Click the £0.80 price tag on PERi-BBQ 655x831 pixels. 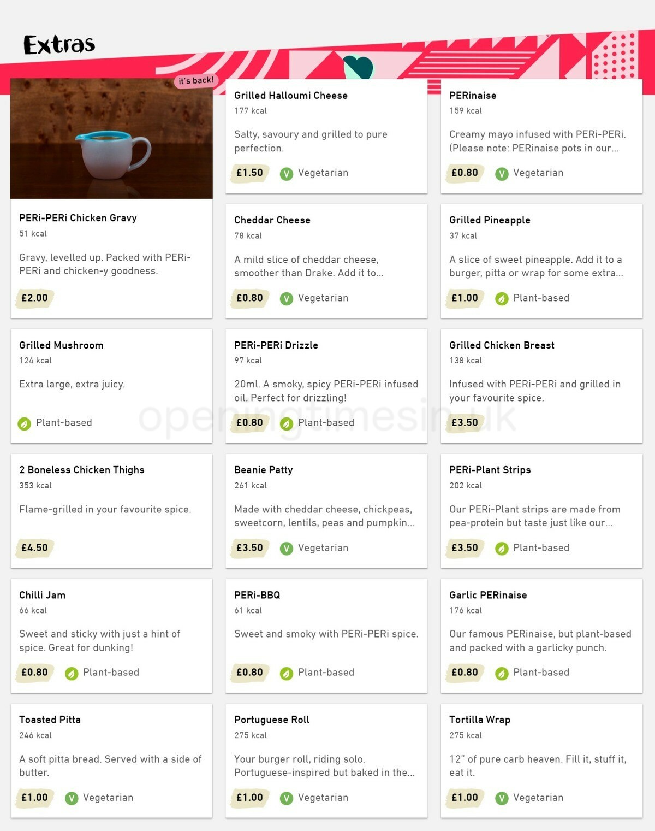point(248,673)
